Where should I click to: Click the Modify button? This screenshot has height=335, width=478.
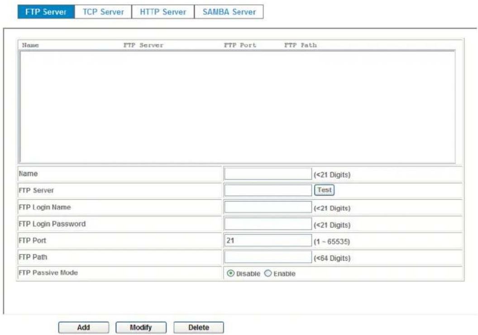coord(141,327)
